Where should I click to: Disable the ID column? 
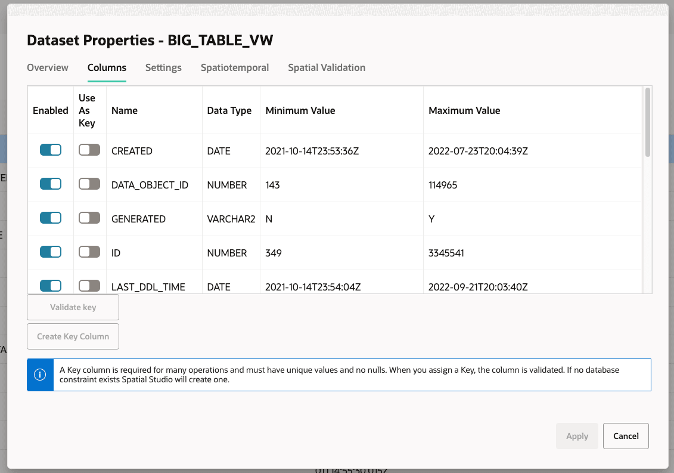(x=50, y=252)
